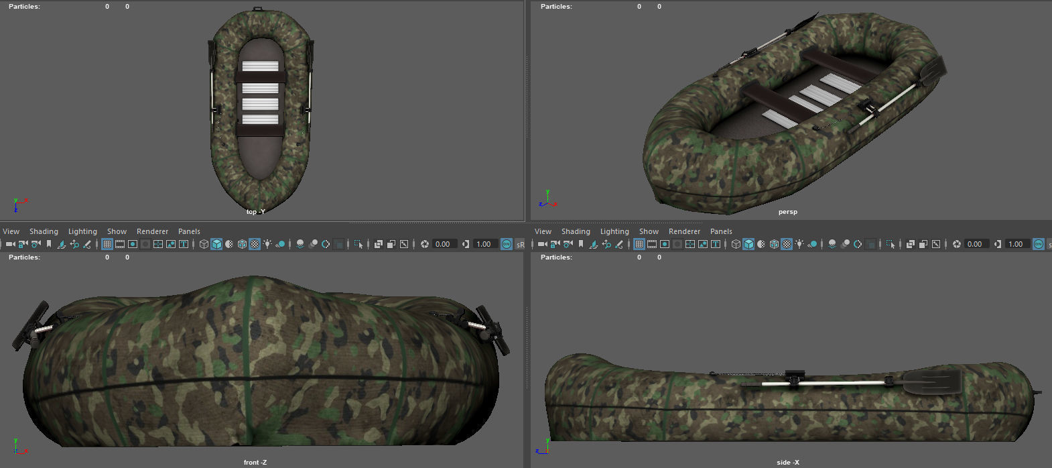1052x468 pixels.
Task: Toggle Textured display in side view toolbar
Action: coord(787,244)
